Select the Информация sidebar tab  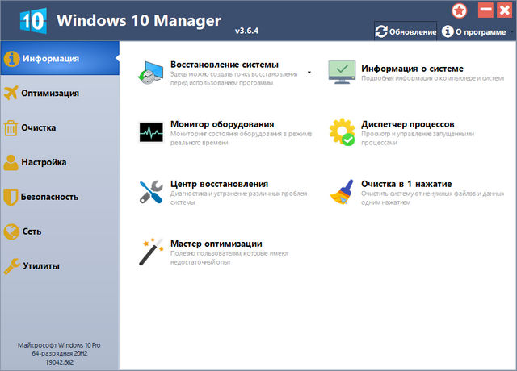point(51,58)
